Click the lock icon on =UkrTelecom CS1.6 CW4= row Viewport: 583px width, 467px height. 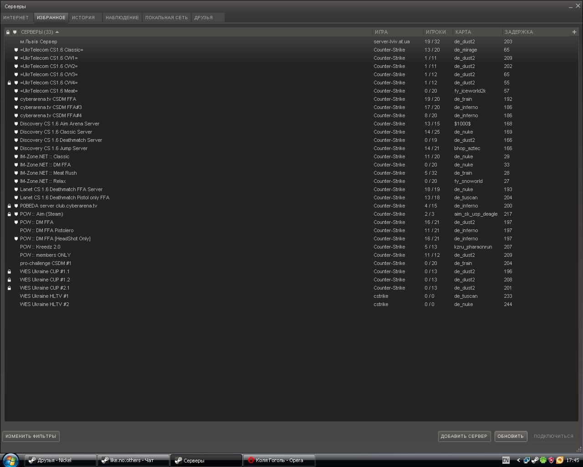click(x=9, y=83)
